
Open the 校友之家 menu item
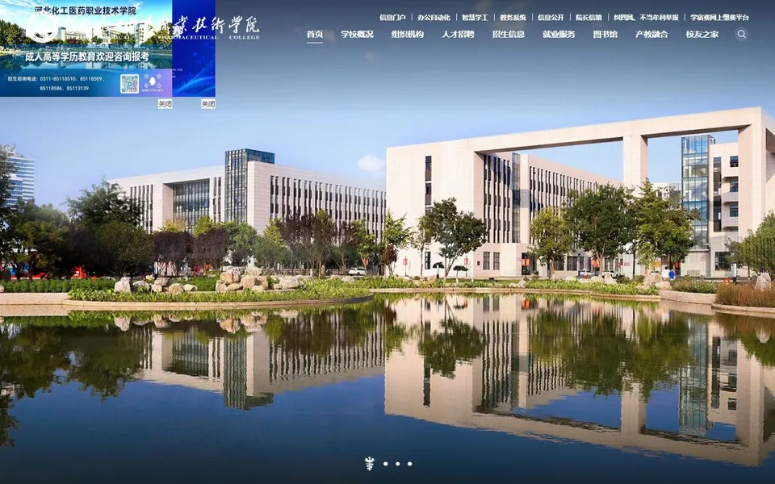pyautogui.click(x=702, y=34)
